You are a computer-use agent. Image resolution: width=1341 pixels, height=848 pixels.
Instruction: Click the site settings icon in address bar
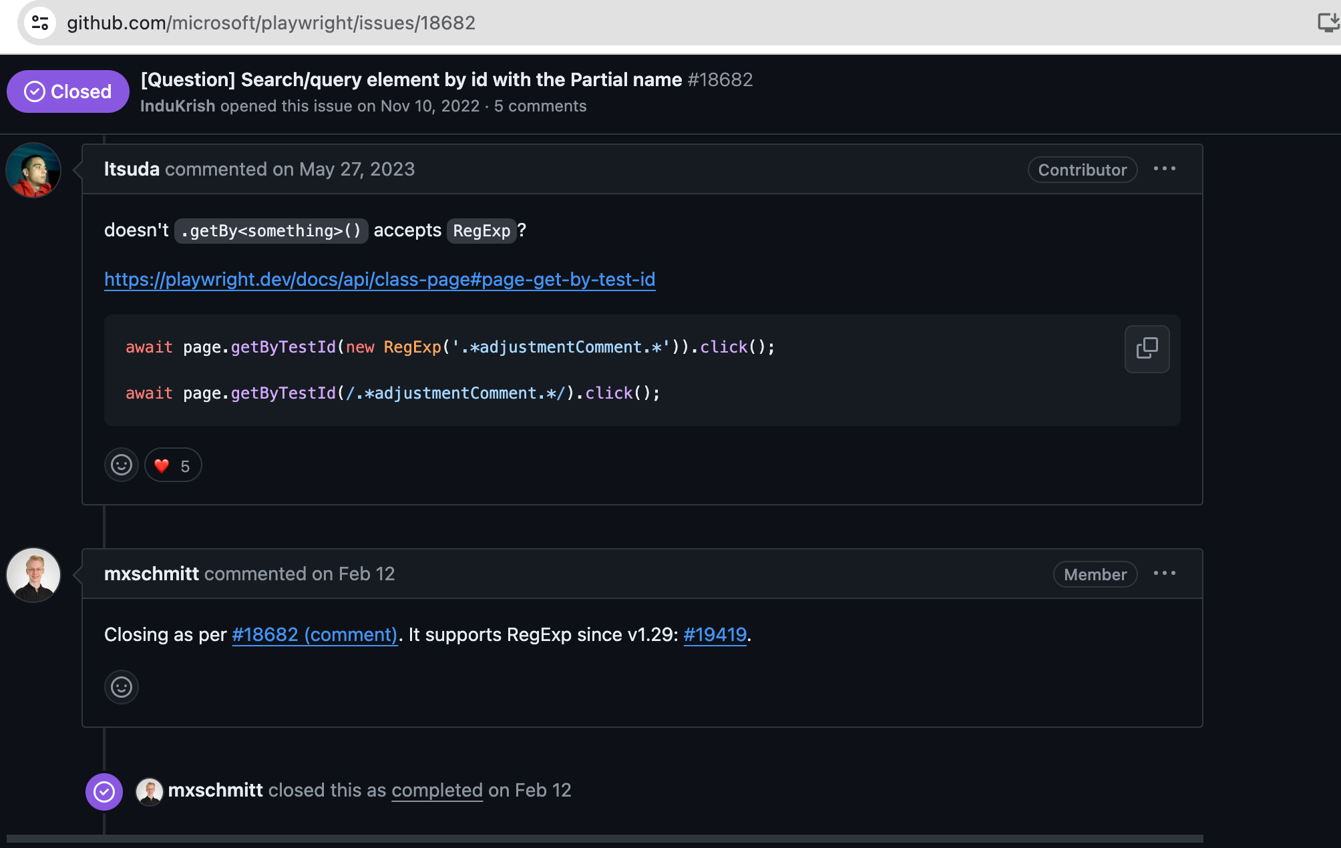point(40,23)
